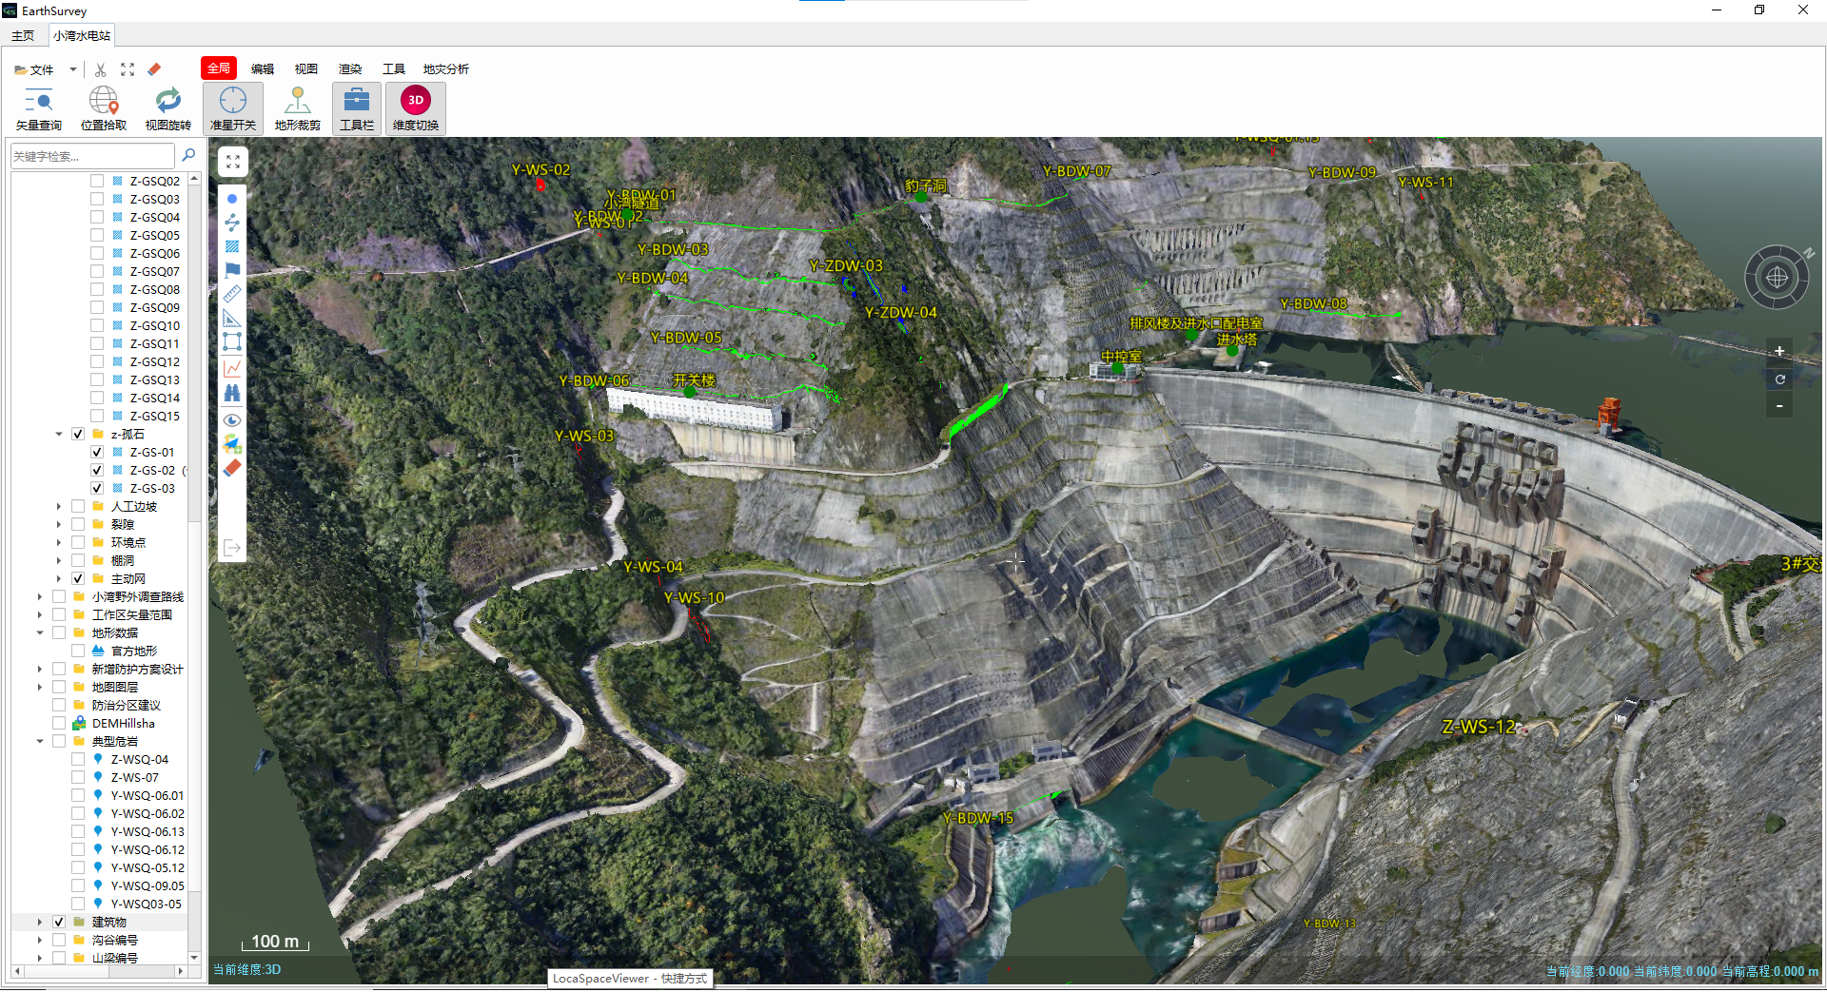Uncheck the Z-GS-03 layer checkbox
Viewport: 1827px width, 992px height.
[x=97, y=488]
